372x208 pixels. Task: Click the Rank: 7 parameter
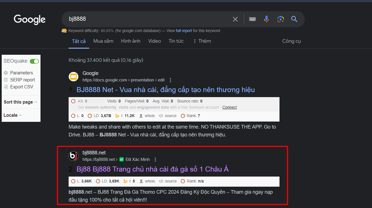coord(190,116)
